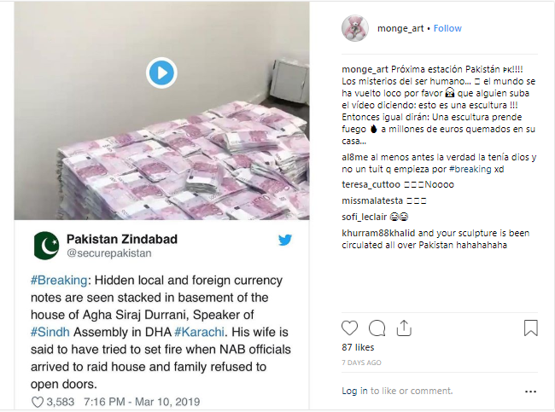Open the @securepakistan handle
555x412 pixels.
point(109,253)
